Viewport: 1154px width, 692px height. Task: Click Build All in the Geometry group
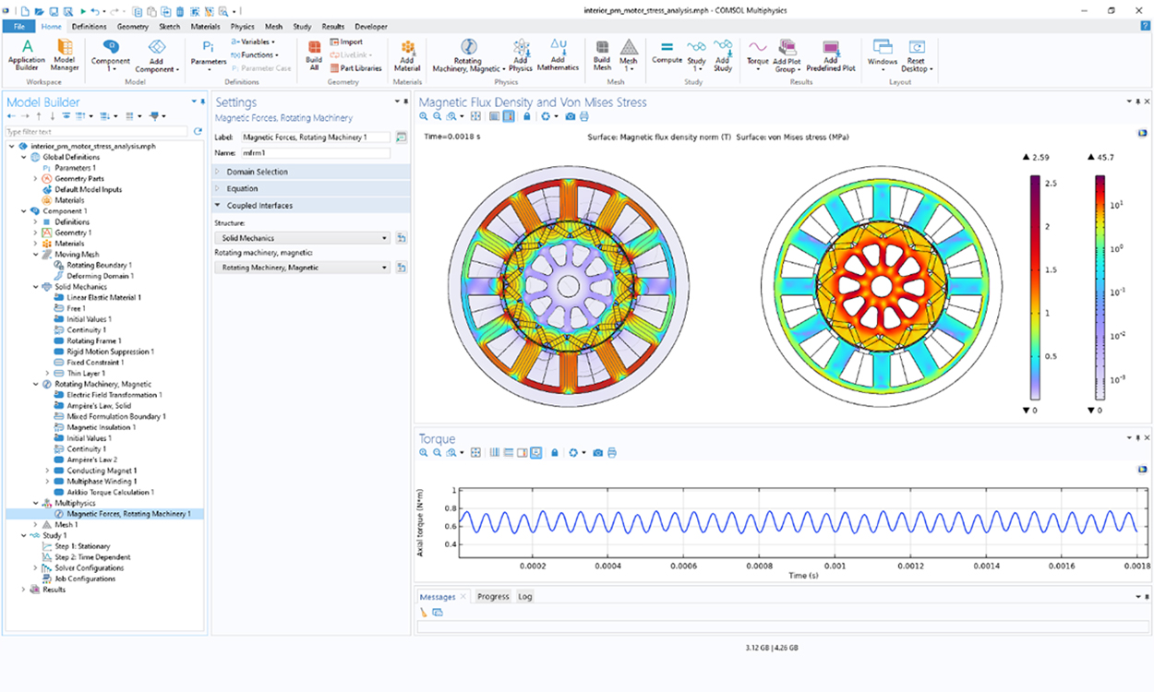(x=313, y=54)
